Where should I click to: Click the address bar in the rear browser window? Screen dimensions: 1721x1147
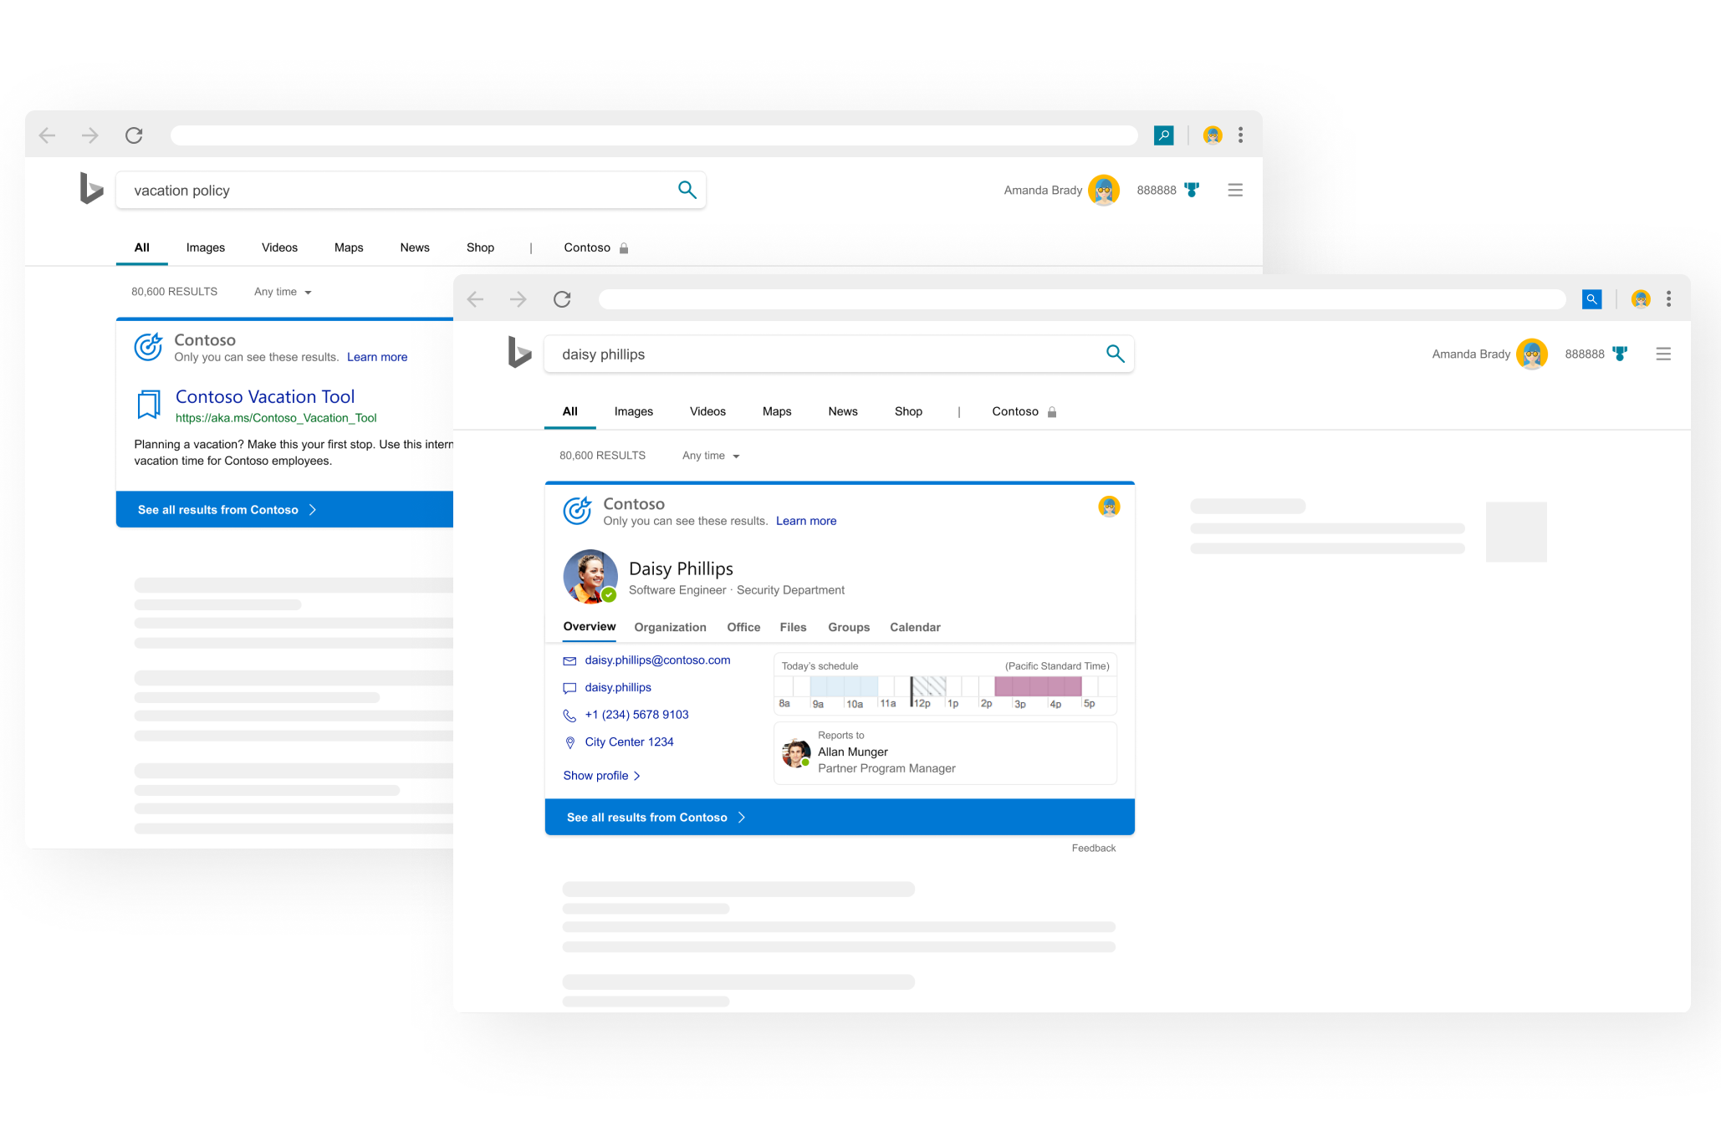[654, 135]
